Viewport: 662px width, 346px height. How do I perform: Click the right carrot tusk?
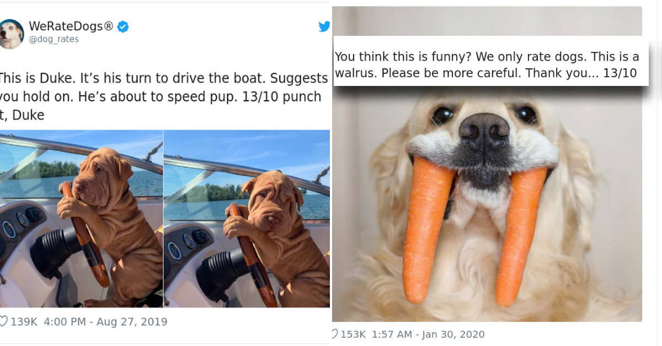(x=519, y=234)
